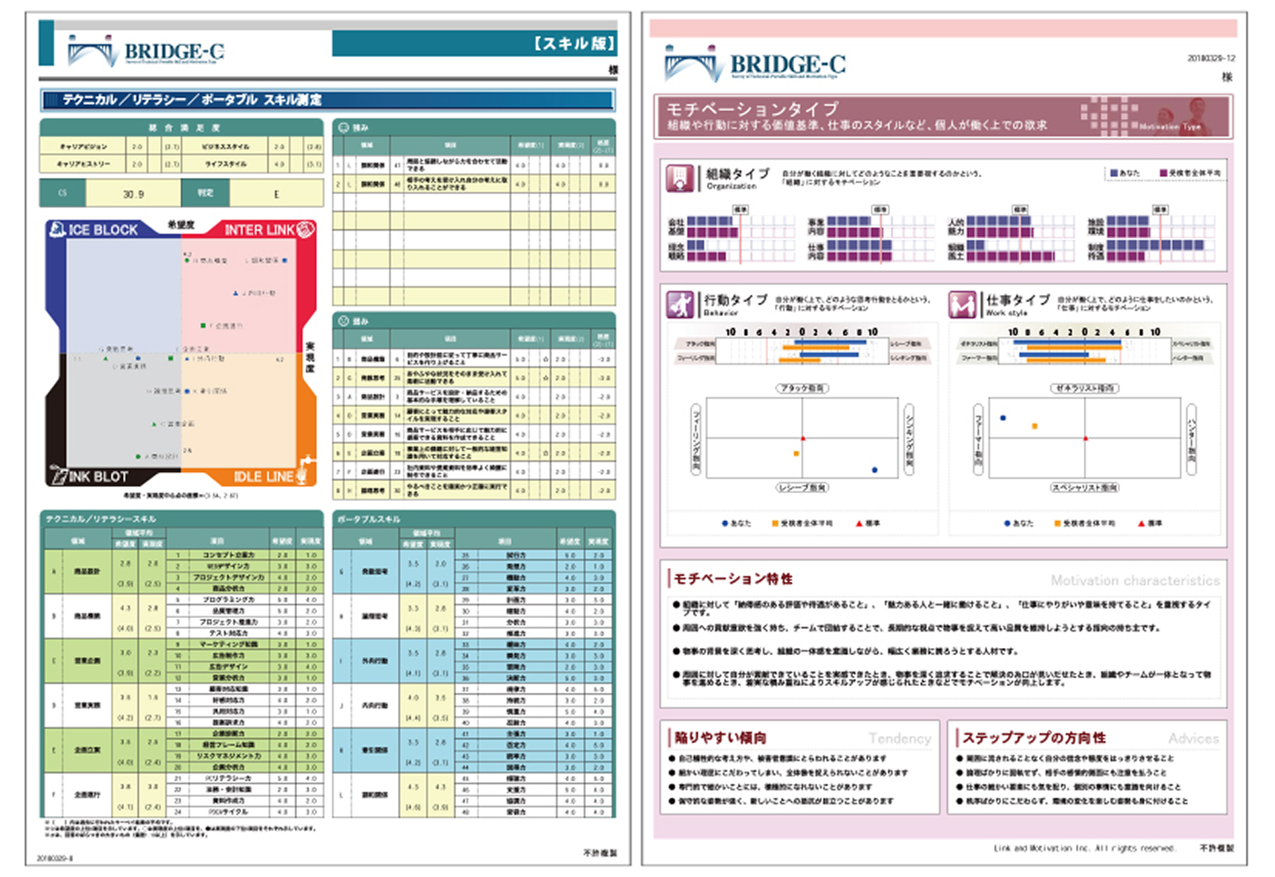The height and width of the screenshot is (877, 1275).
Task: Click the モチベーション特性 section heading
Action: [733, 579]
